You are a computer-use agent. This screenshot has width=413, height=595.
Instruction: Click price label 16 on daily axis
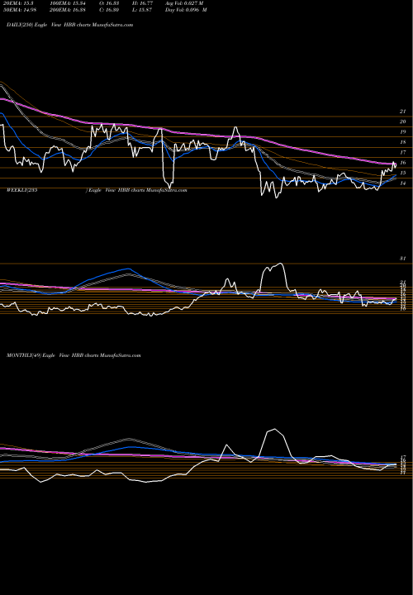402,163
